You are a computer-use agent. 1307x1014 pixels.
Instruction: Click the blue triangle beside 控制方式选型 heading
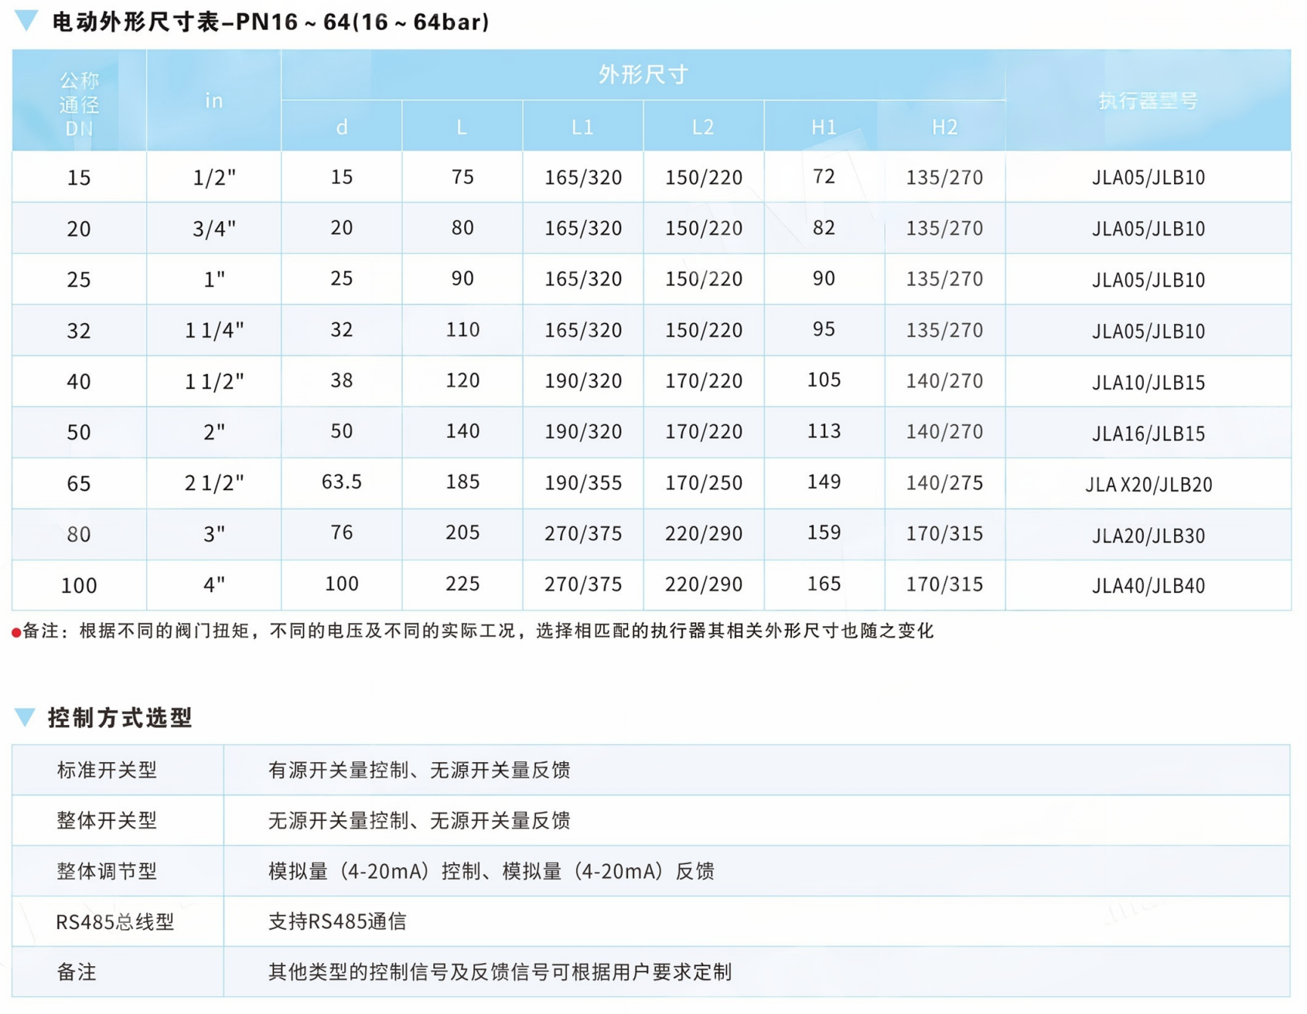[26, 717]
